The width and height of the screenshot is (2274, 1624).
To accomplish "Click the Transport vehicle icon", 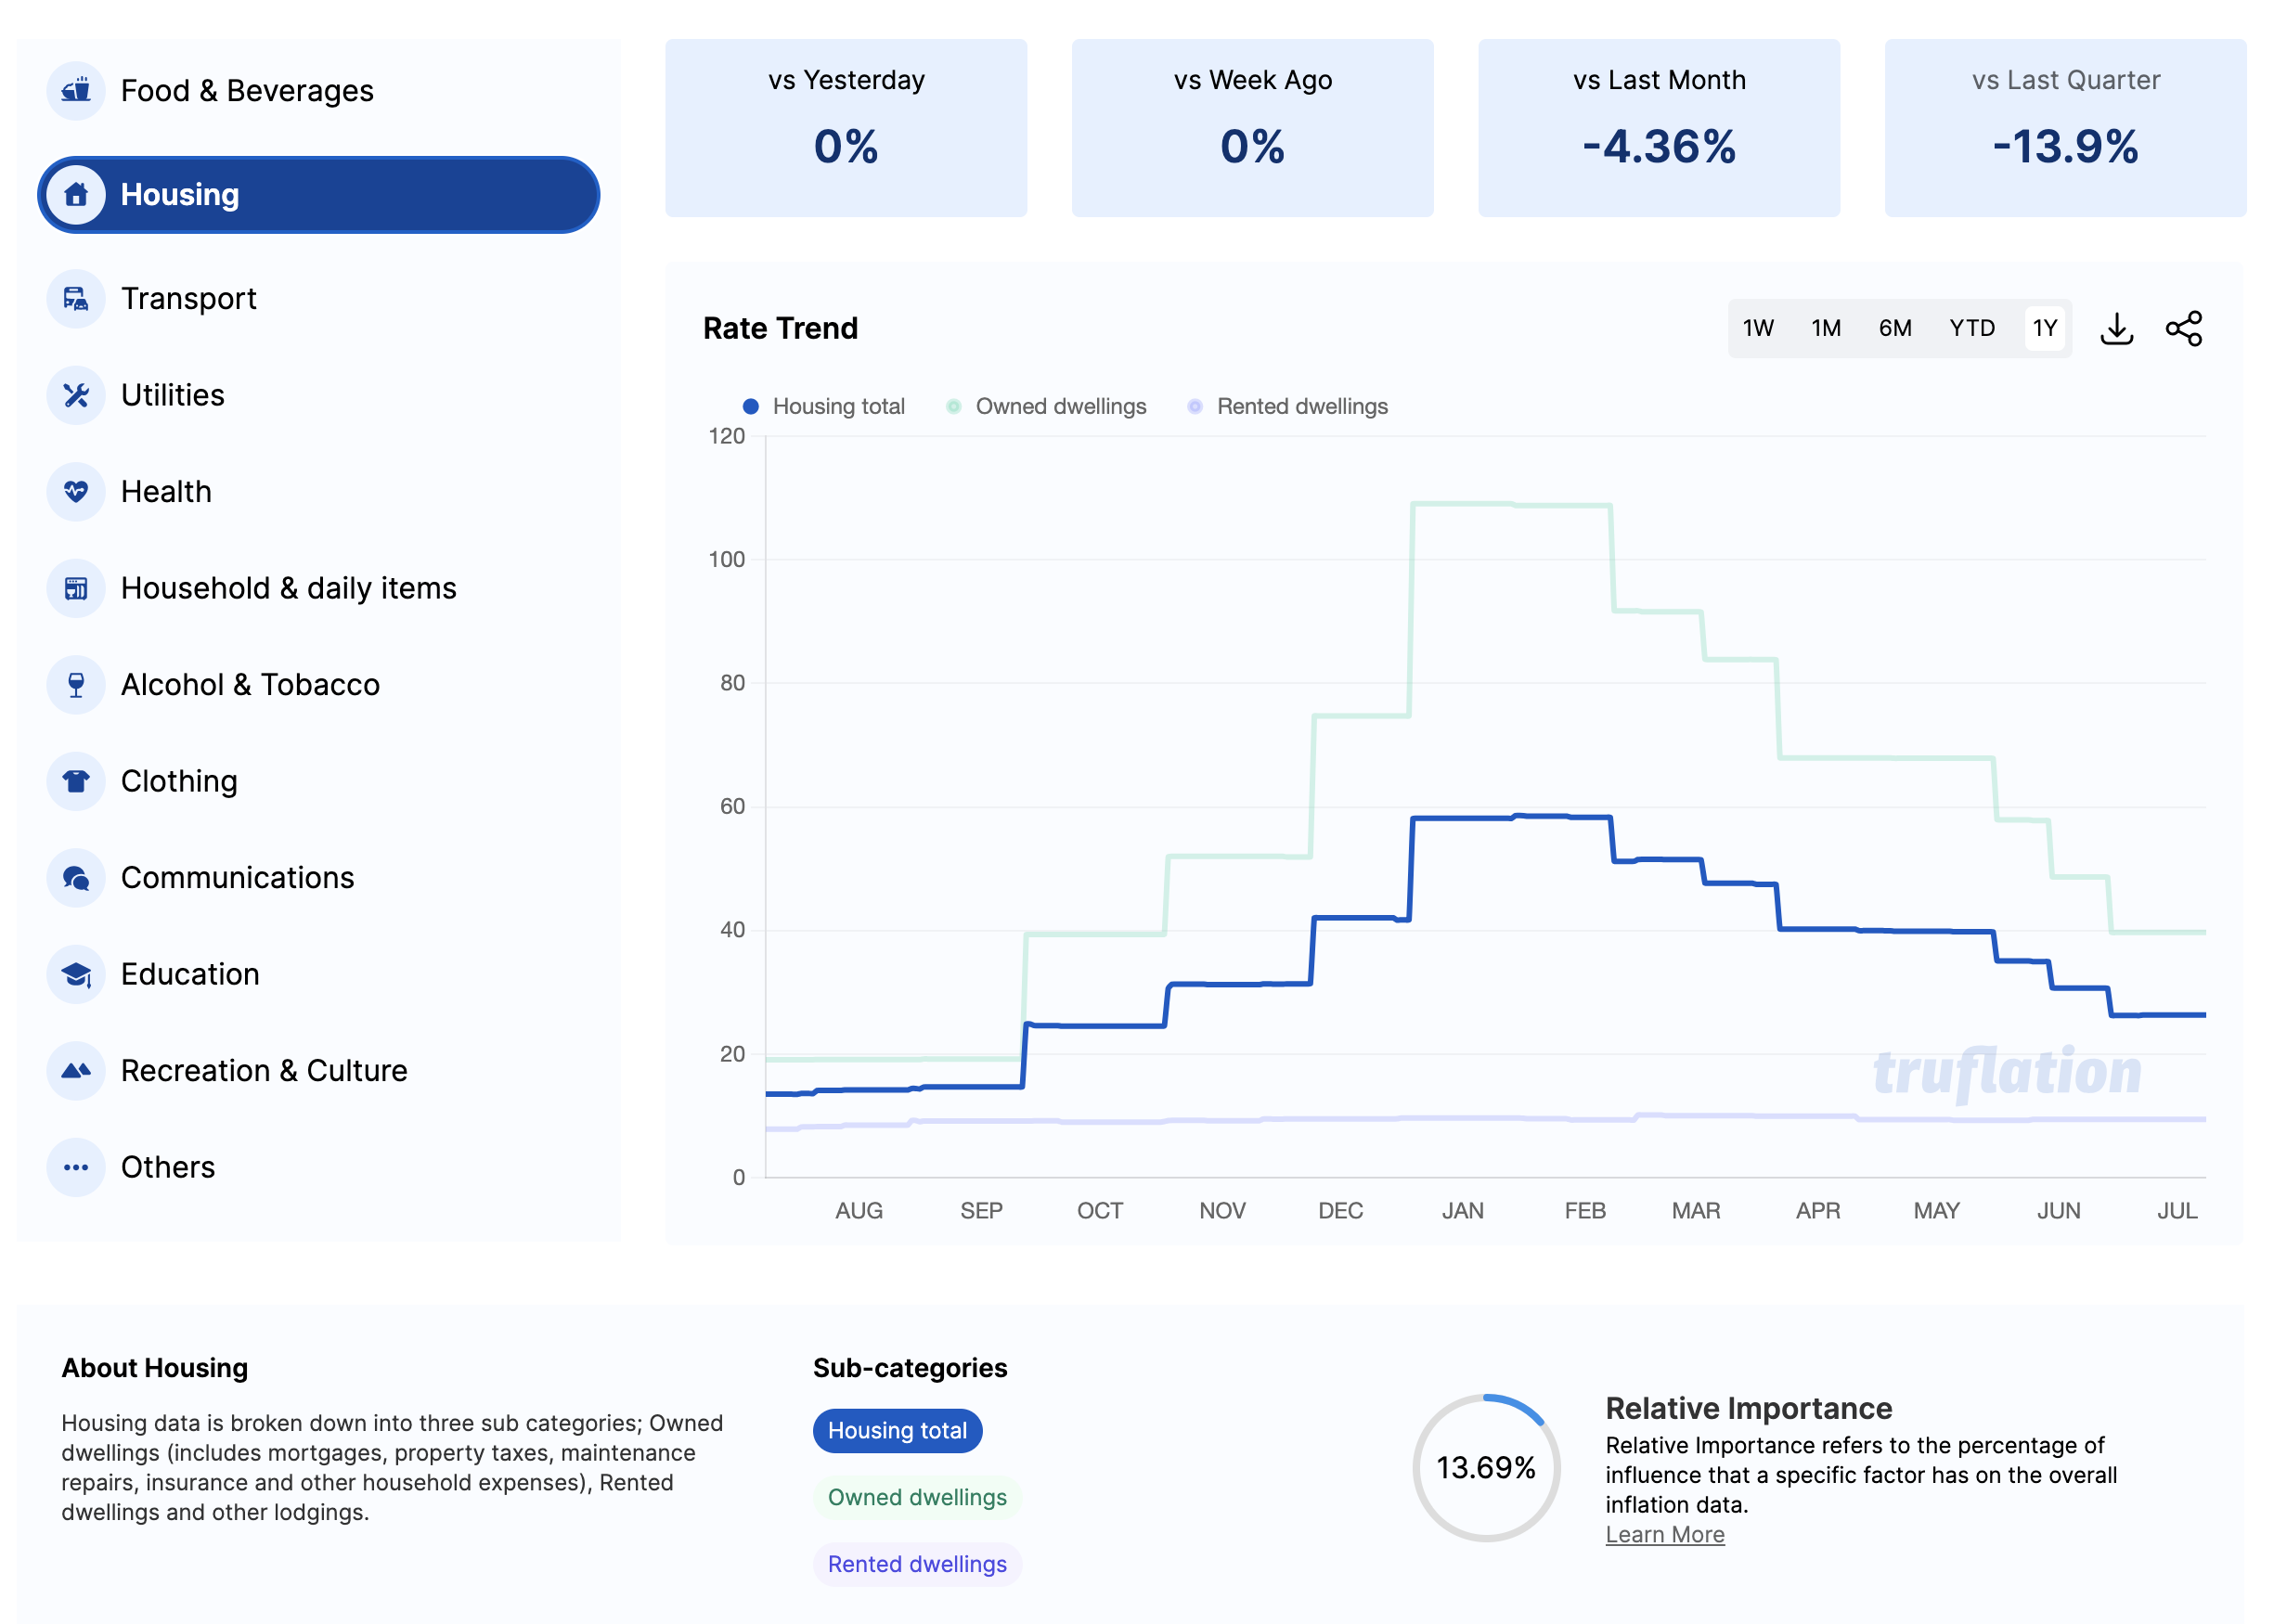I will tap(76, 298).
